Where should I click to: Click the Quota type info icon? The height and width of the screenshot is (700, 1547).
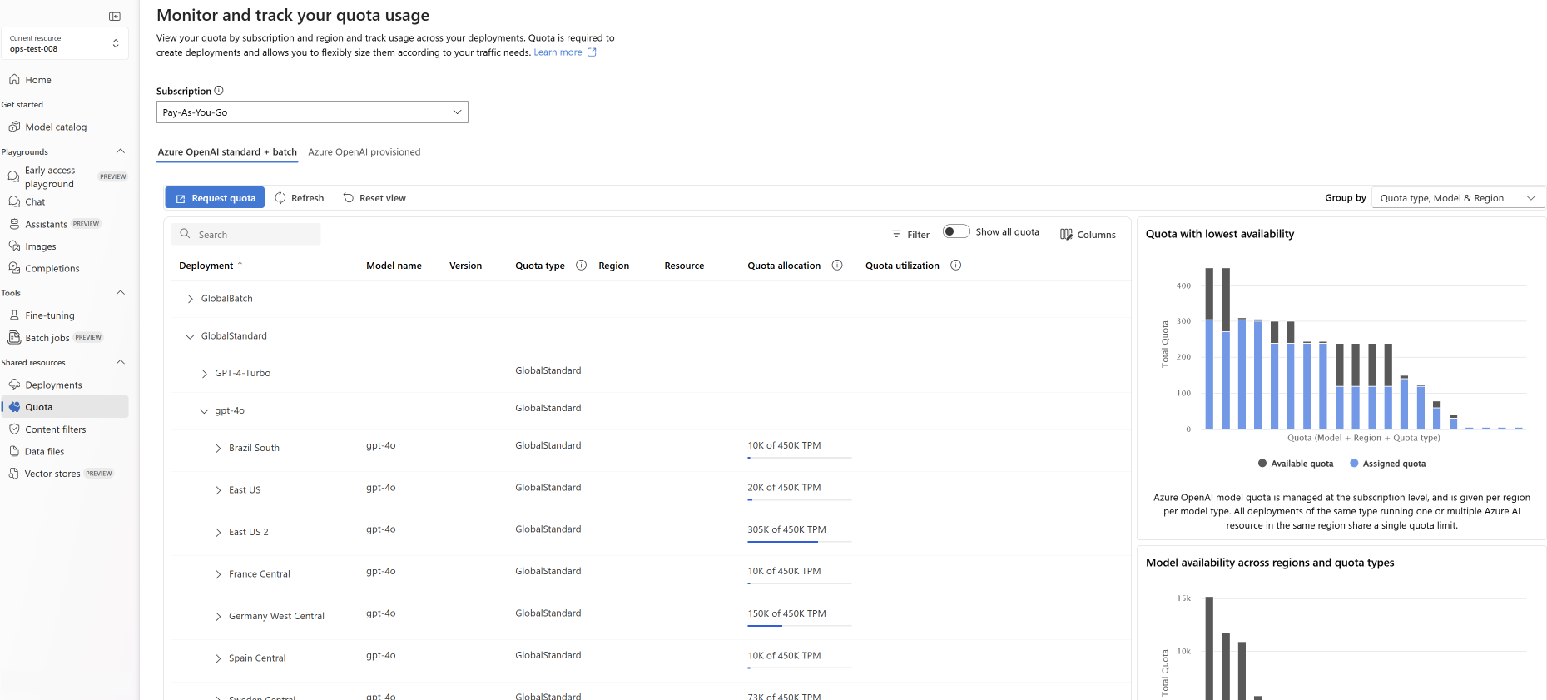(x=582, y=266)
